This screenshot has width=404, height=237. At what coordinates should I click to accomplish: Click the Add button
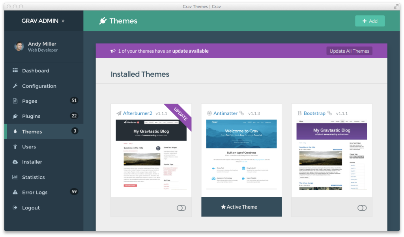pos(370,21)
